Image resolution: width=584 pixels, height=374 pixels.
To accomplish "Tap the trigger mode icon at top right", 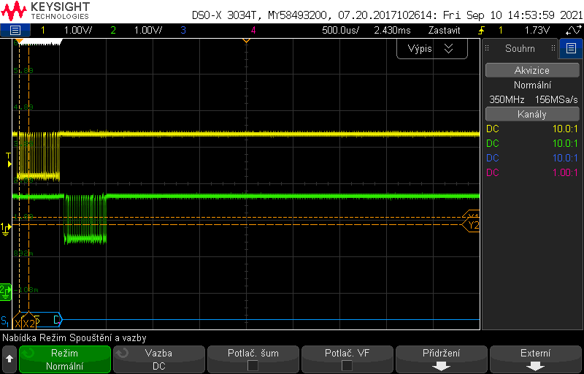I will click(x=572, y=30).
